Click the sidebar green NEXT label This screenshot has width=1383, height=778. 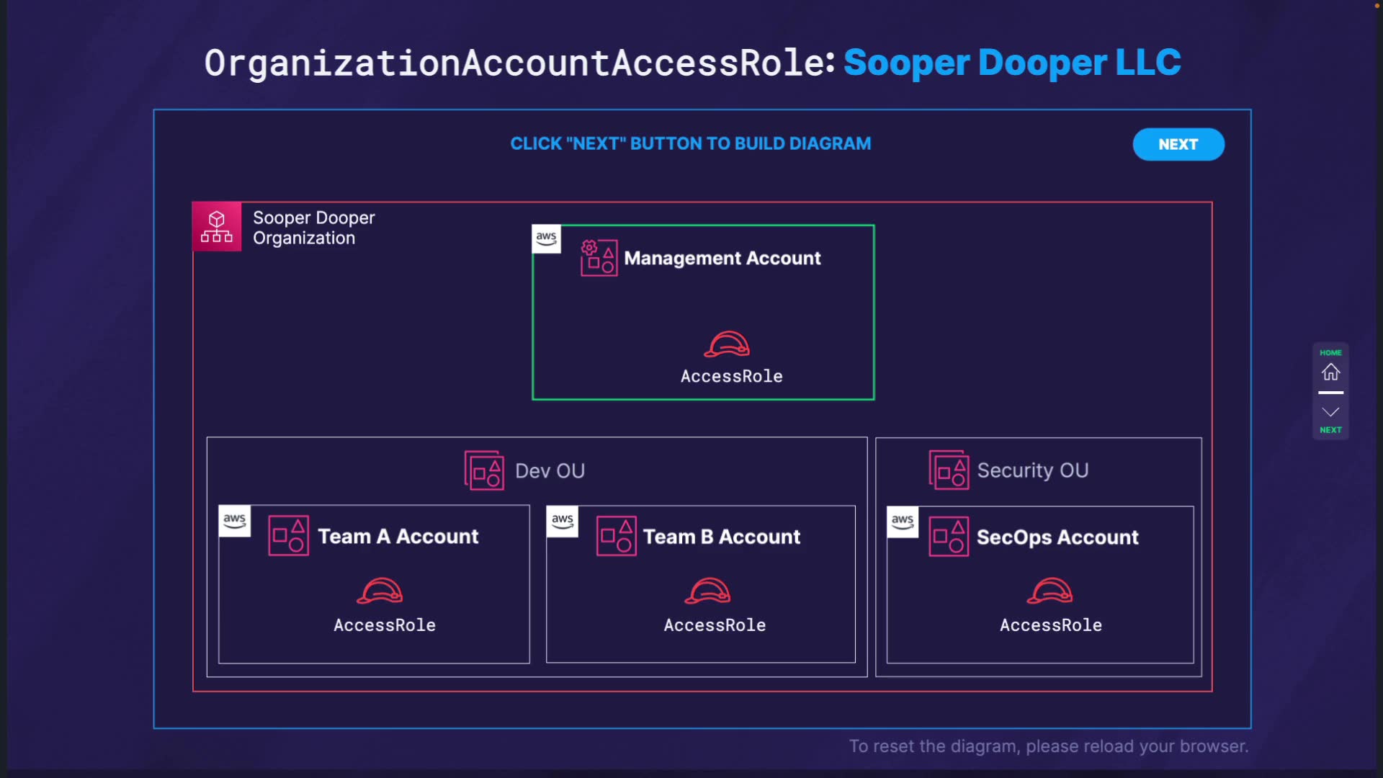tap(1330, 430)
